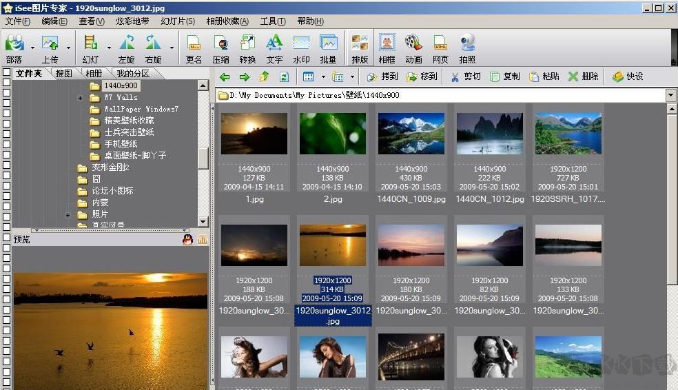
Task: Expand the W7 Walls folder node
Action: tap(81, 98)
